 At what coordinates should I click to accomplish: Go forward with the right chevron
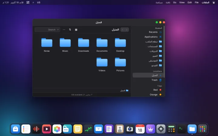(127, 30)
